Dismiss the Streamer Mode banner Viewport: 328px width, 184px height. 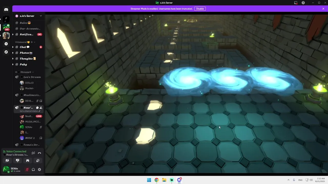[x=323, y=9]
